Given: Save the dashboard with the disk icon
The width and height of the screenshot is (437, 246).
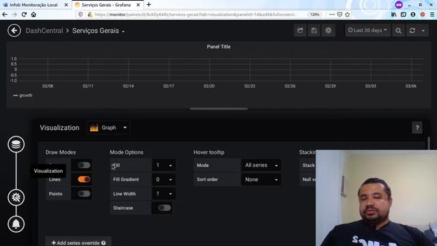Looking at the screenshot, I should [x=314, y=30].
